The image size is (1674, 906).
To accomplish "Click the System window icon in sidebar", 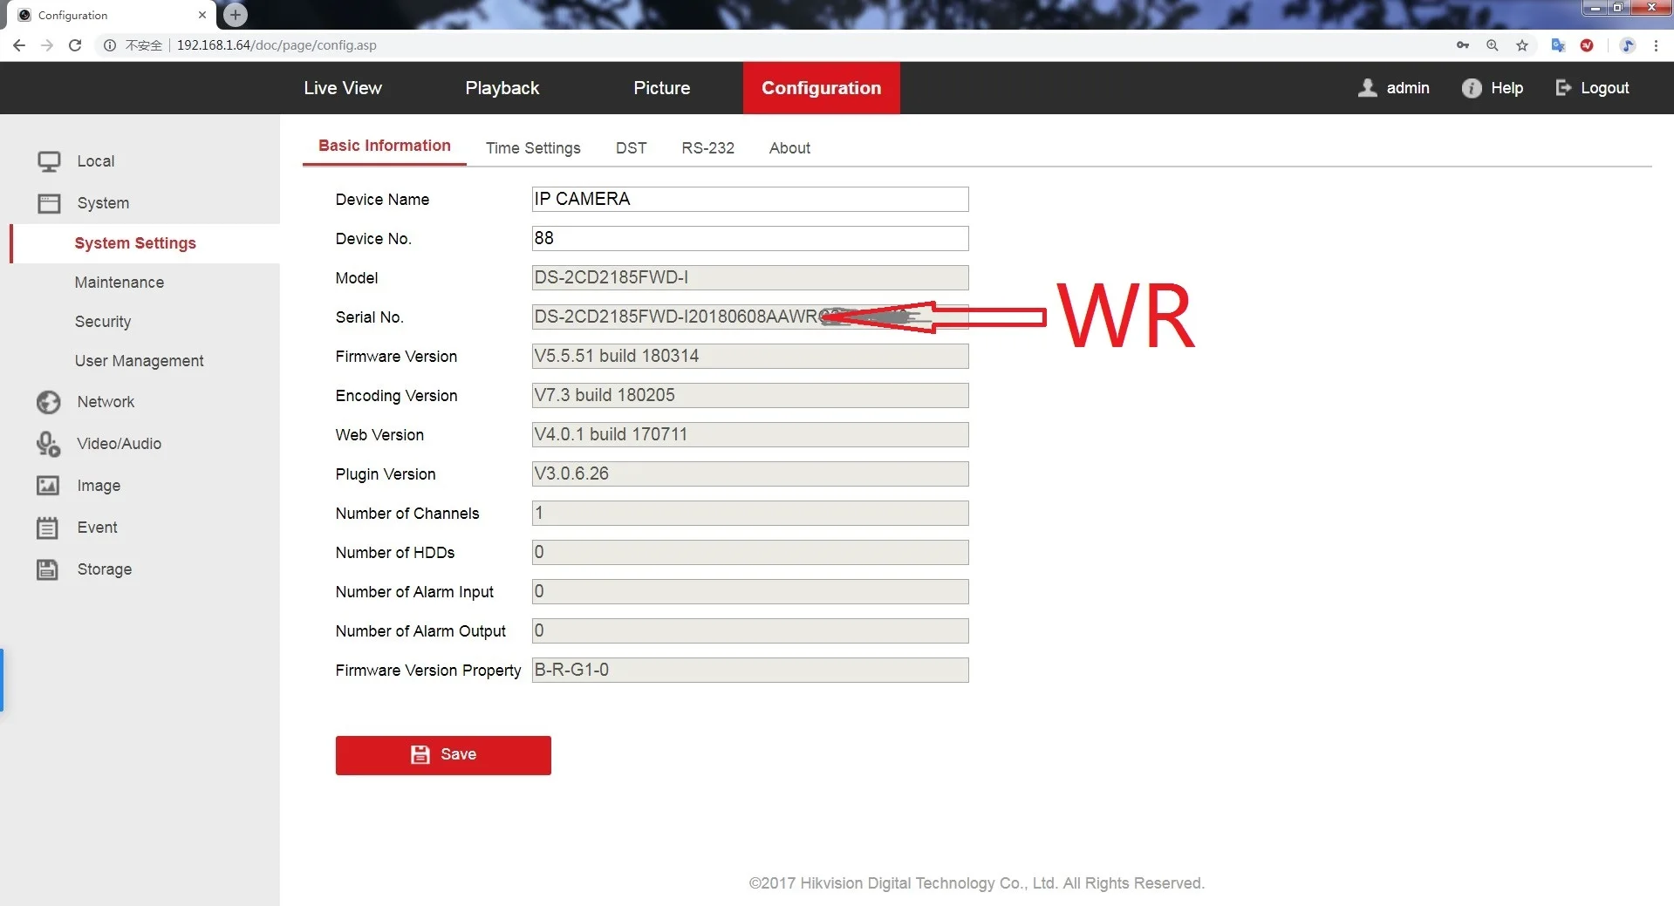I will tap(49, 203).
